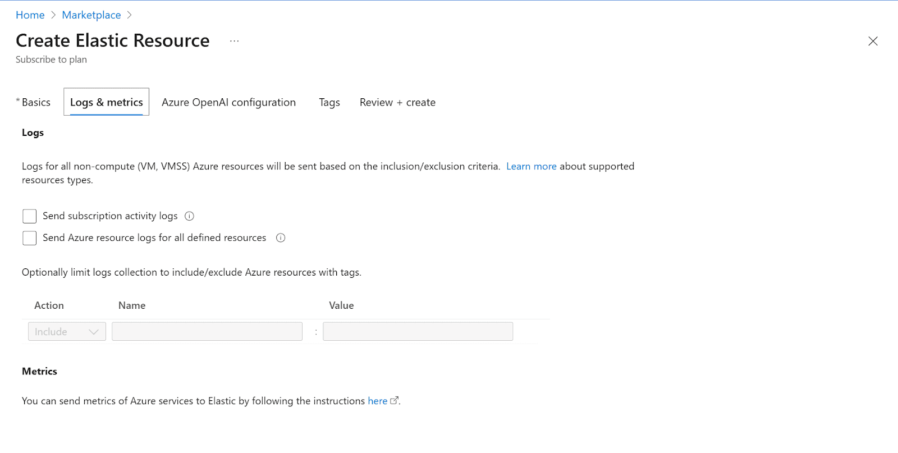
Task: Open the Review + create tab
Action: pyautogui.click(x=397, y=102)
